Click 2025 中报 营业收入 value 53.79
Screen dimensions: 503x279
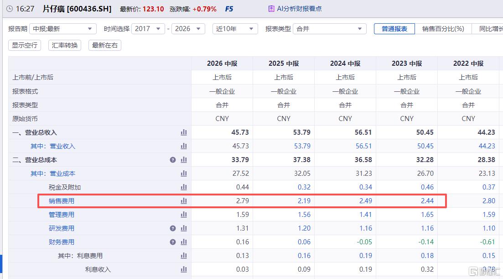point(302,146)
